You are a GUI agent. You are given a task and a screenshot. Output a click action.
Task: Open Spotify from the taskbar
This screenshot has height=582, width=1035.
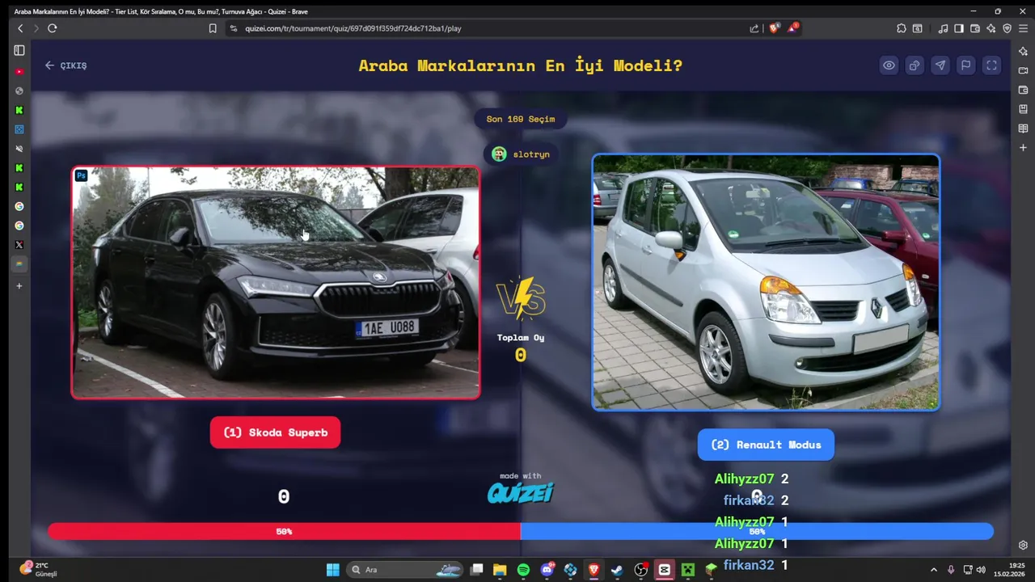point(523,570)
